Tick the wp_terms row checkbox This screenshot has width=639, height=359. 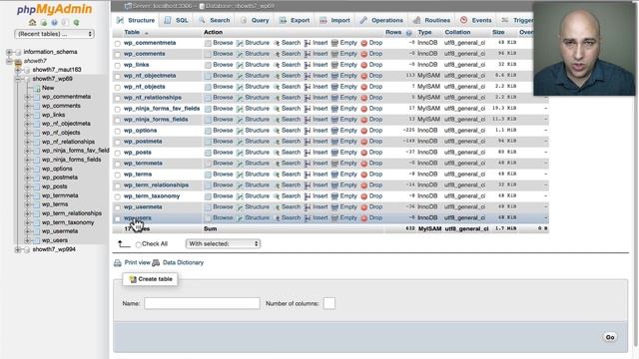[118, 175]
